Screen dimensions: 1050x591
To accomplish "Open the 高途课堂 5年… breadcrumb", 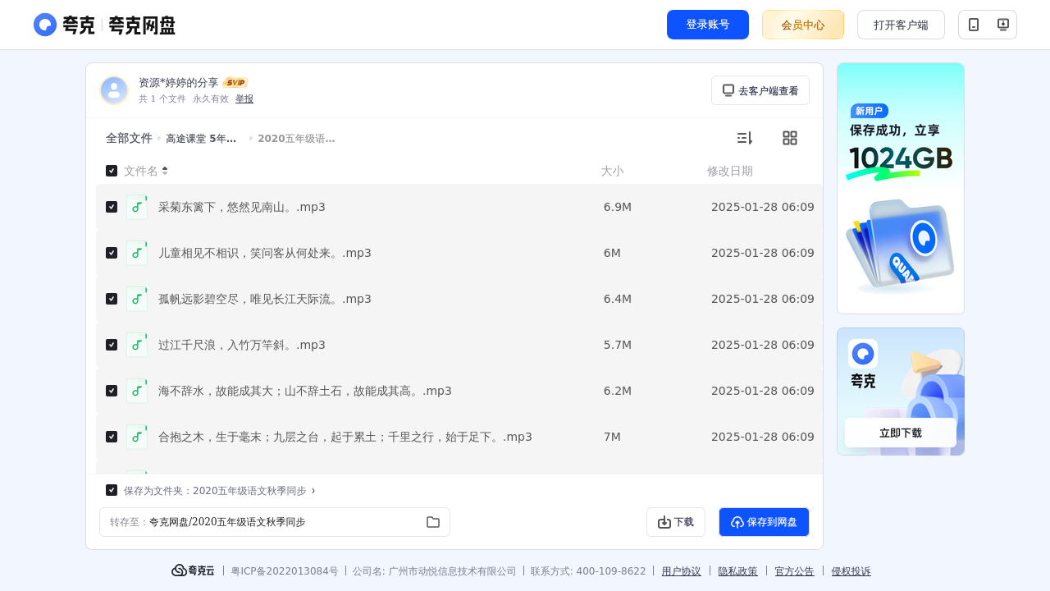I will pyautogui.click(x=201, y=139).
